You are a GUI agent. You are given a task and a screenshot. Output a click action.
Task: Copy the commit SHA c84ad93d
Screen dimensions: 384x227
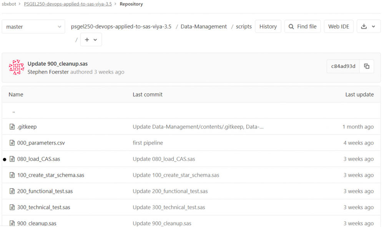click(x=366, y=66)
